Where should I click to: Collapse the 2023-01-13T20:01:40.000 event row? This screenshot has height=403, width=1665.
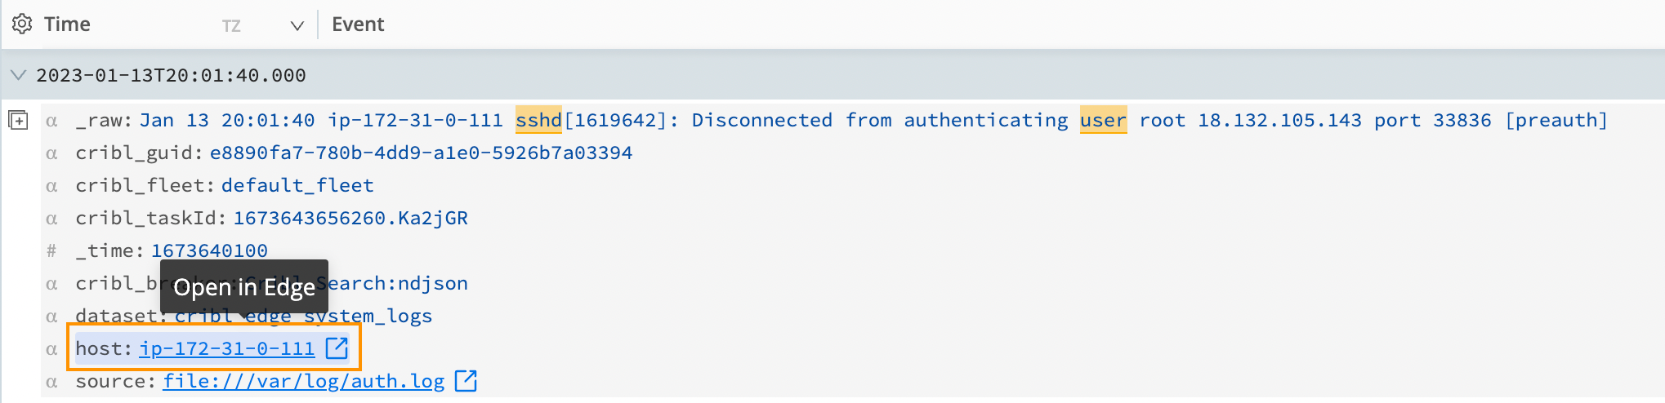coord(18,75)
